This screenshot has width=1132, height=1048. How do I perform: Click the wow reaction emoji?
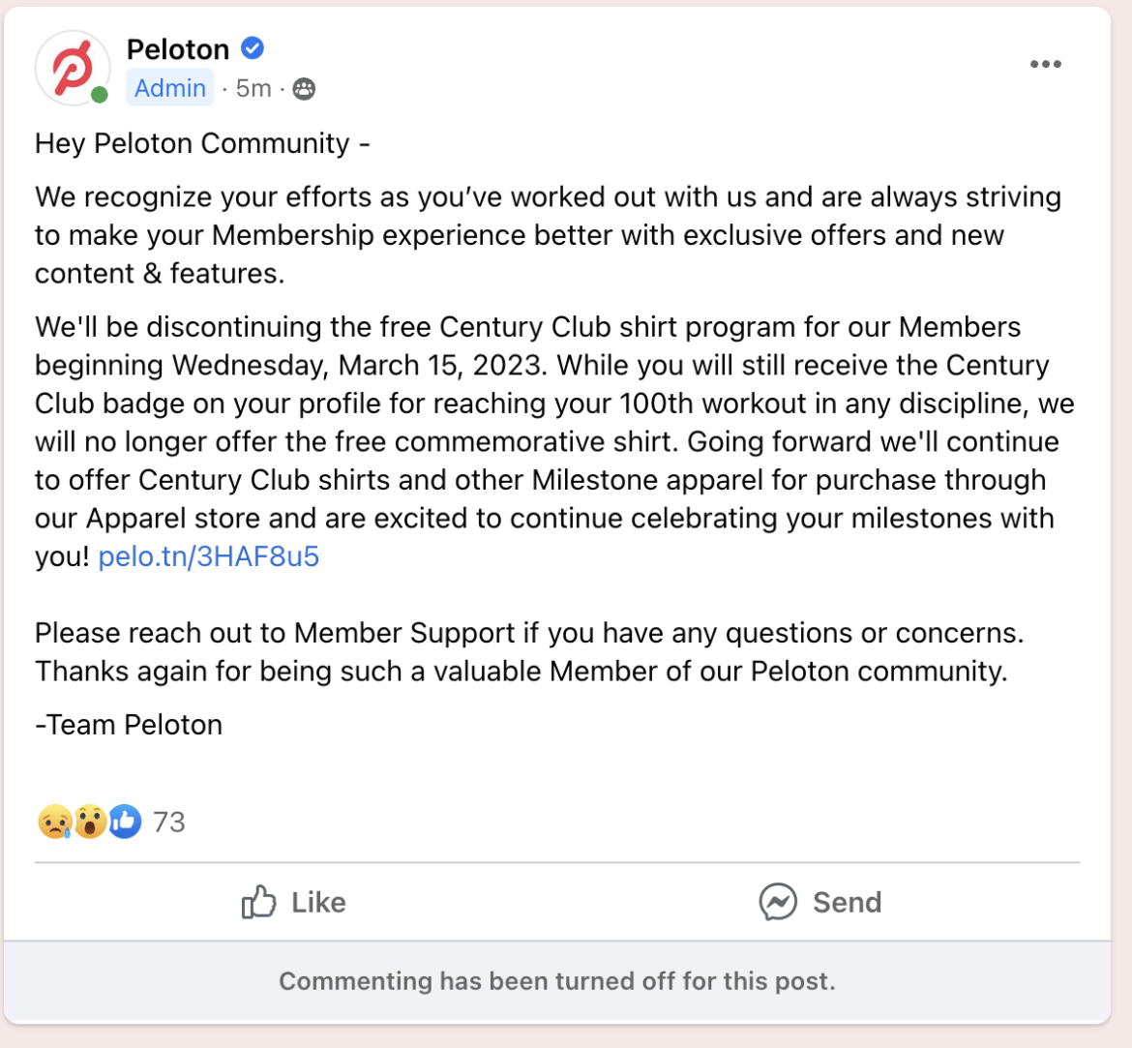pyautogui.click(x=90, y=822)
